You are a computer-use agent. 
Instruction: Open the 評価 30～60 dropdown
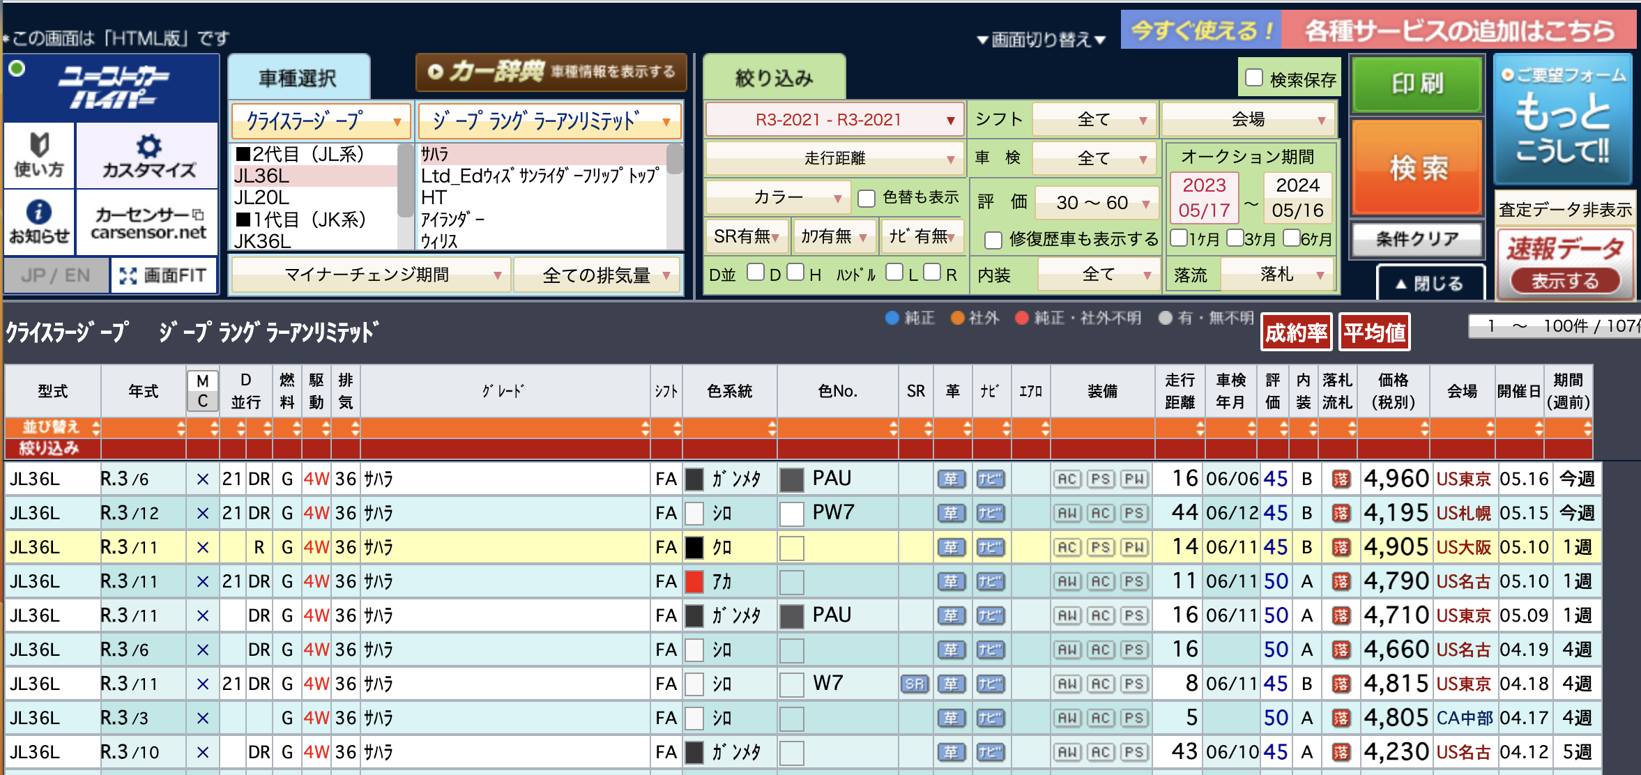click(1097, 203)
